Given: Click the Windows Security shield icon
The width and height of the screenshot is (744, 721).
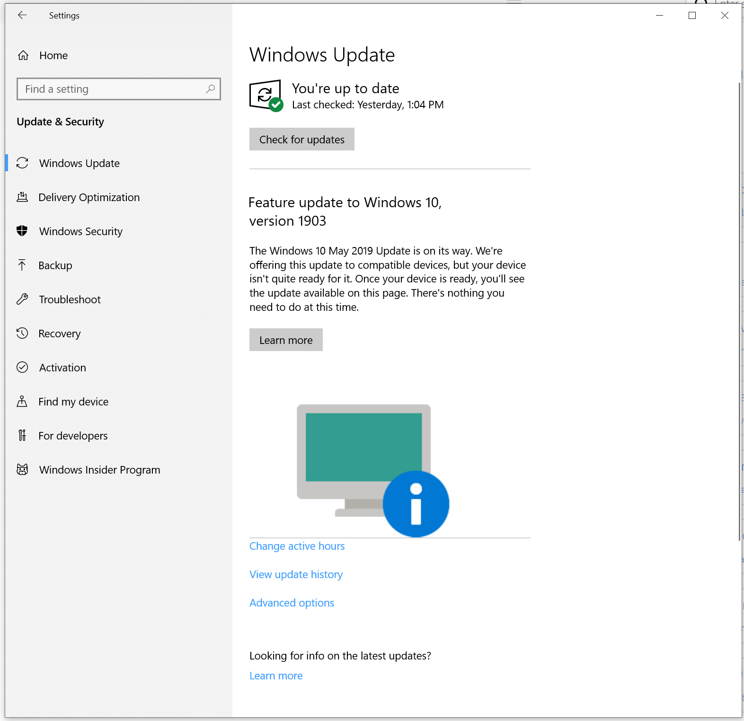Looking at the screenshot, I should (22, 231).
